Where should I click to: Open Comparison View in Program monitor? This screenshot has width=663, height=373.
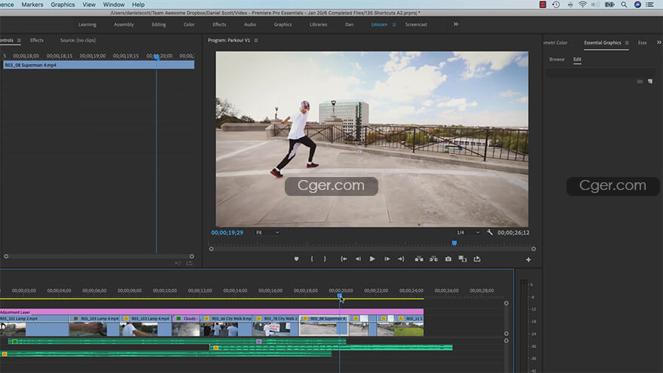coord(463,258)
